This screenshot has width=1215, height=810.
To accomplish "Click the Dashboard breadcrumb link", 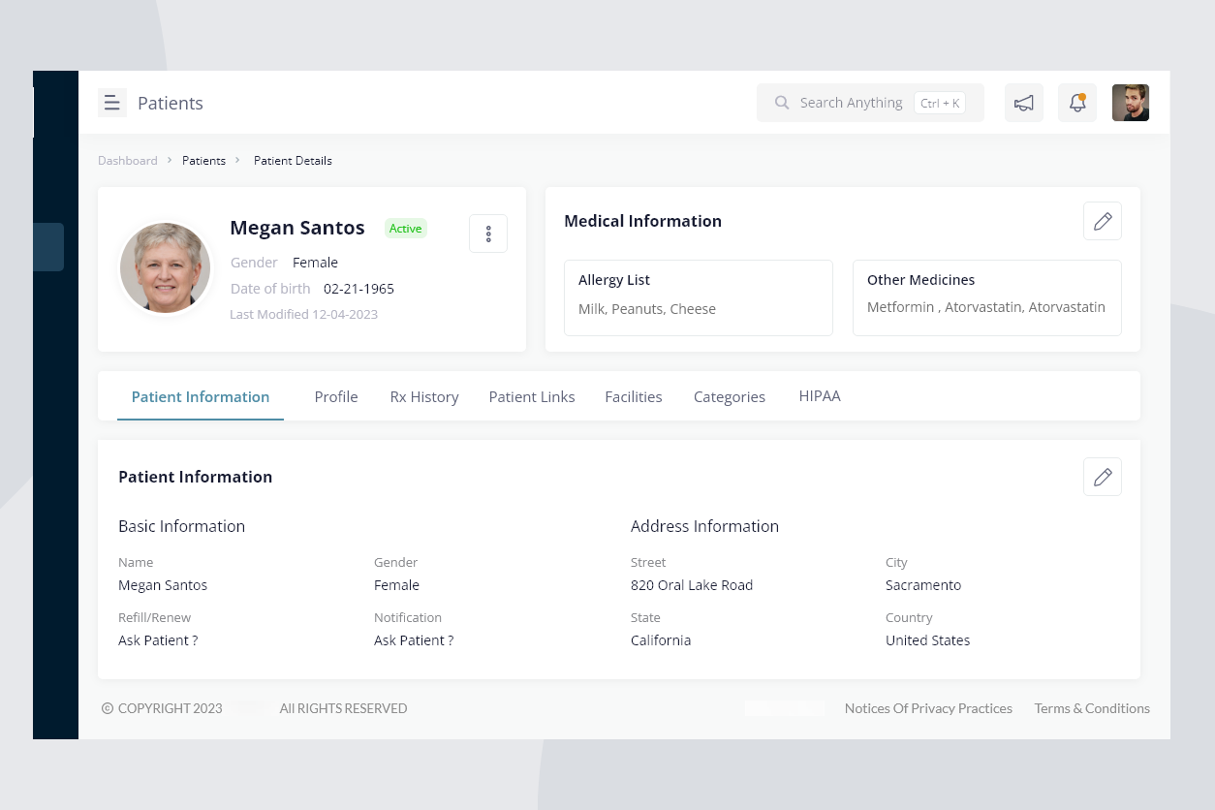I will (128, 161).
